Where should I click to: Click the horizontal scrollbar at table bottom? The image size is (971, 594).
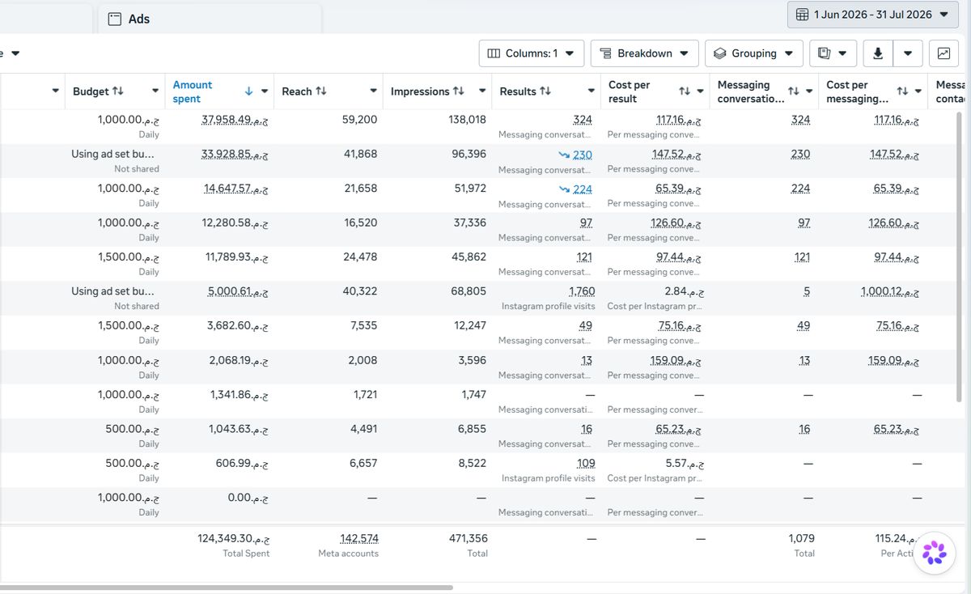click(x=227, y=588)
